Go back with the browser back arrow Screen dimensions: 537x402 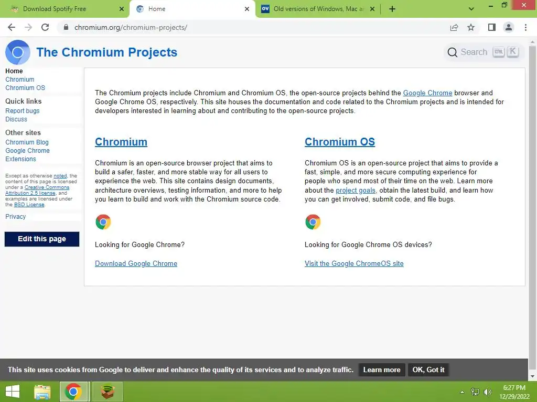[12, 27]
